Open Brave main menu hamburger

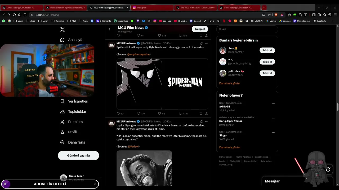tap(335, 15)
